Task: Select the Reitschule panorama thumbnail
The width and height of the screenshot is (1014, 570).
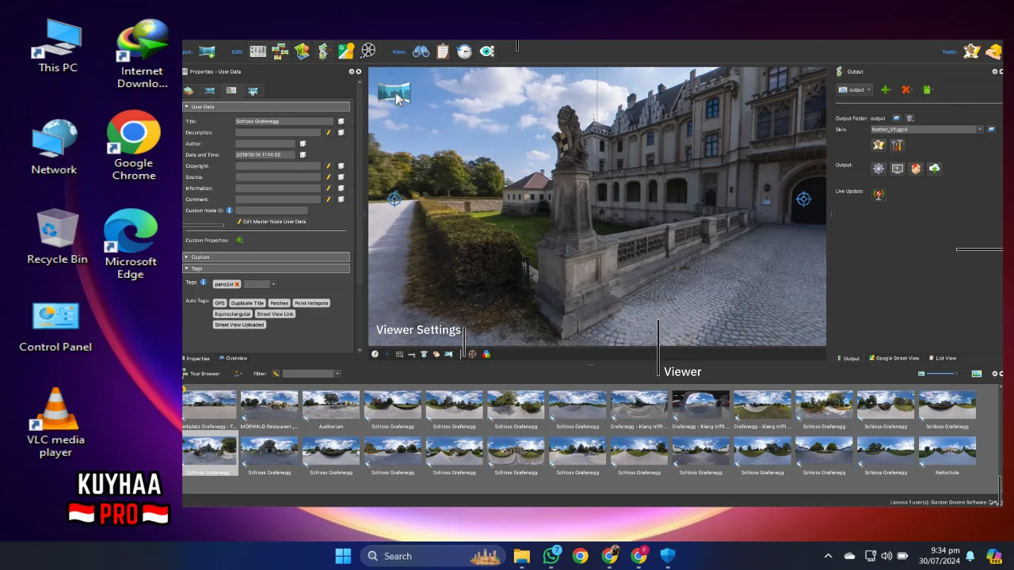Action: coord(947,457)
